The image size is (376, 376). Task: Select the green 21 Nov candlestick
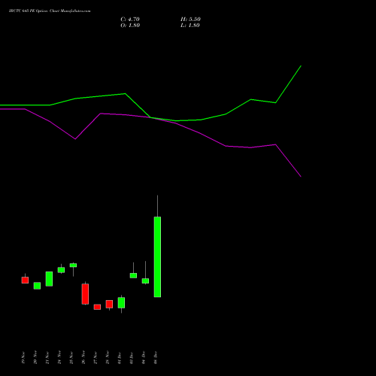coord(49,279)
